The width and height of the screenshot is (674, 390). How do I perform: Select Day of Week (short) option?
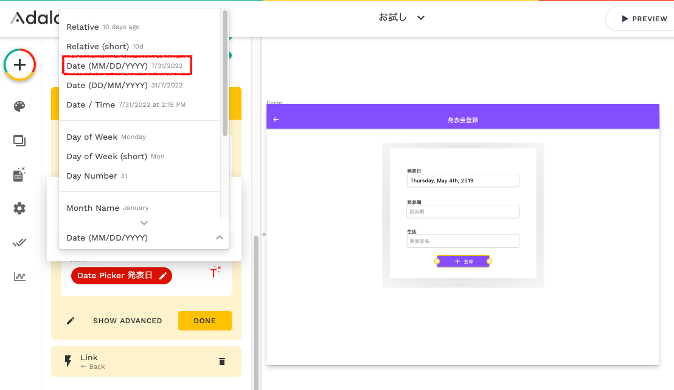[140, 156]
